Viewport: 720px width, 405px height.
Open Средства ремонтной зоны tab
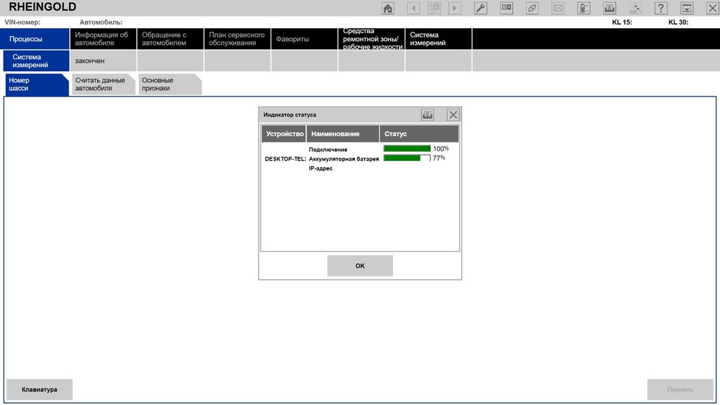point(371,39)
